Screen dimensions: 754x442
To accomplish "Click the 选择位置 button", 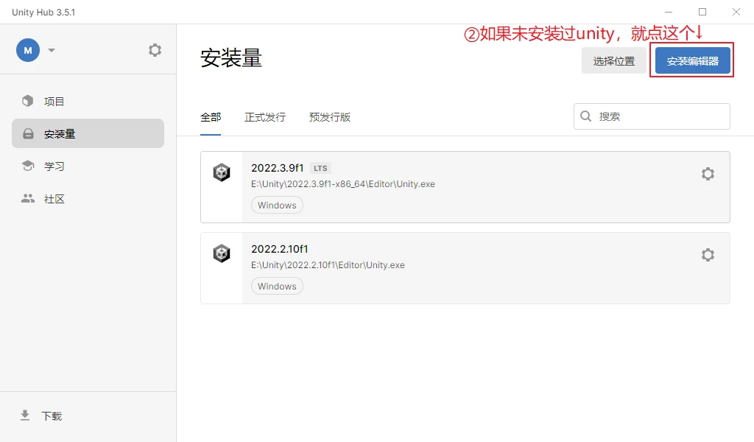I will point(613,60).
